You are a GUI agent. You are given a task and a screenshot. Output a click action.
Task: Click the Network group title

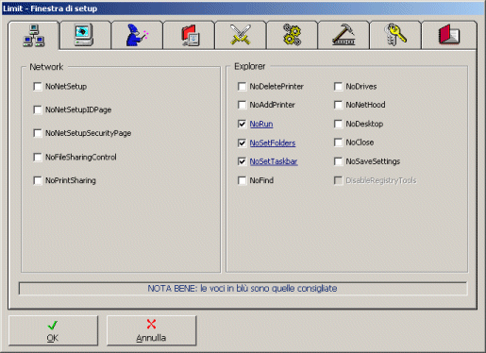point(46,67)
